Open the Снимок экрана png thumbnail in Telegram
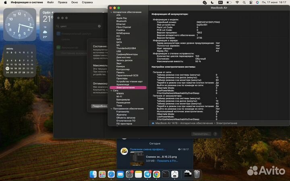290x181 pixels. pos(137,158)
